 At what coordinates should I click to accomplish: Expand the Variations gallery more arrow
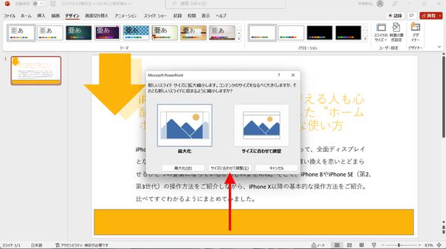point(366,39)
